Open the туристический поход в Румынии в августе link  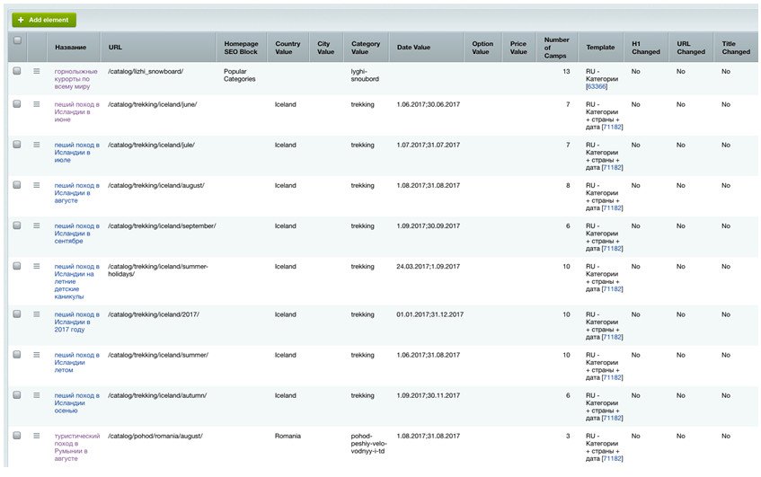76,447
